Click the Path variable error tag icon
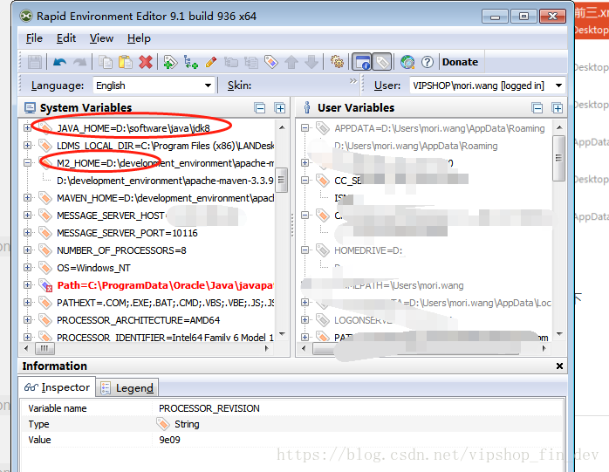 point(45,285)
